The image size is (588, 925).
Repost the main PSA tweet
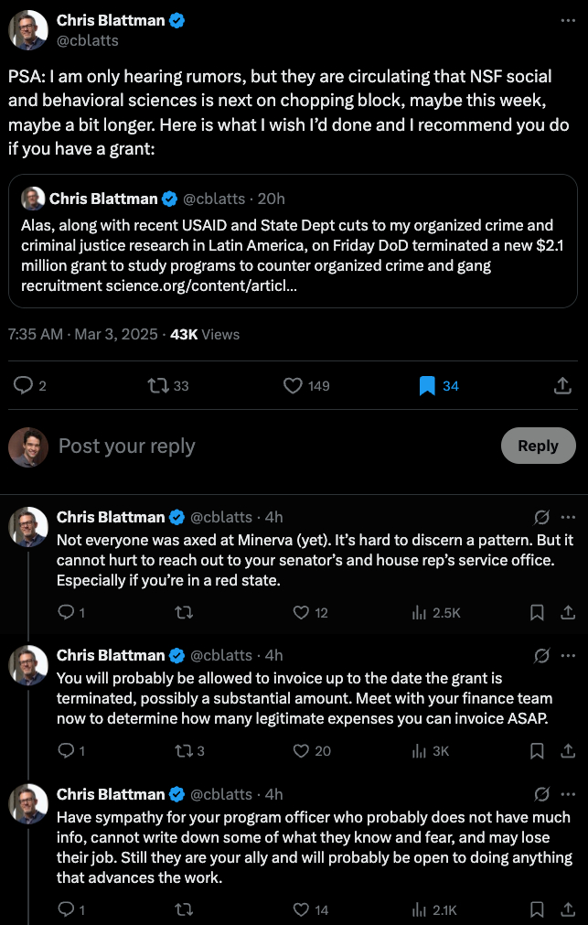[158, 386]
